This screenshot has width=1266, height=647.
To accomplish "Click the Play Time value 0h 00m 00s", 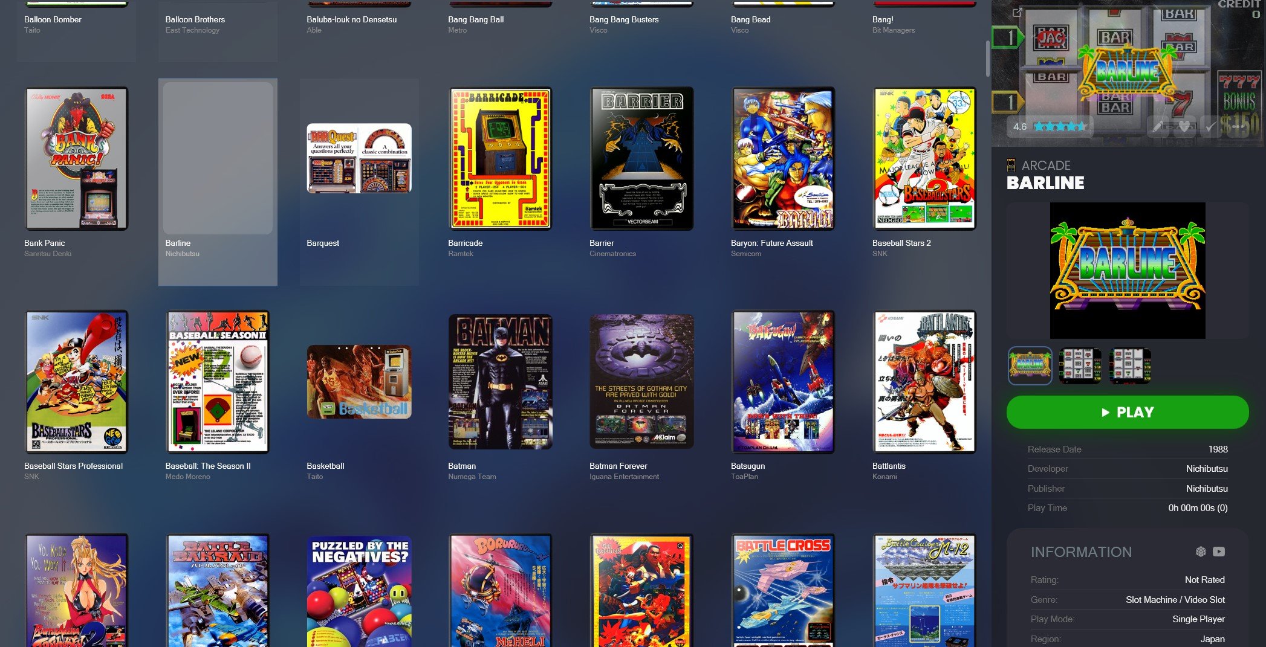I will coord(1198,508).
